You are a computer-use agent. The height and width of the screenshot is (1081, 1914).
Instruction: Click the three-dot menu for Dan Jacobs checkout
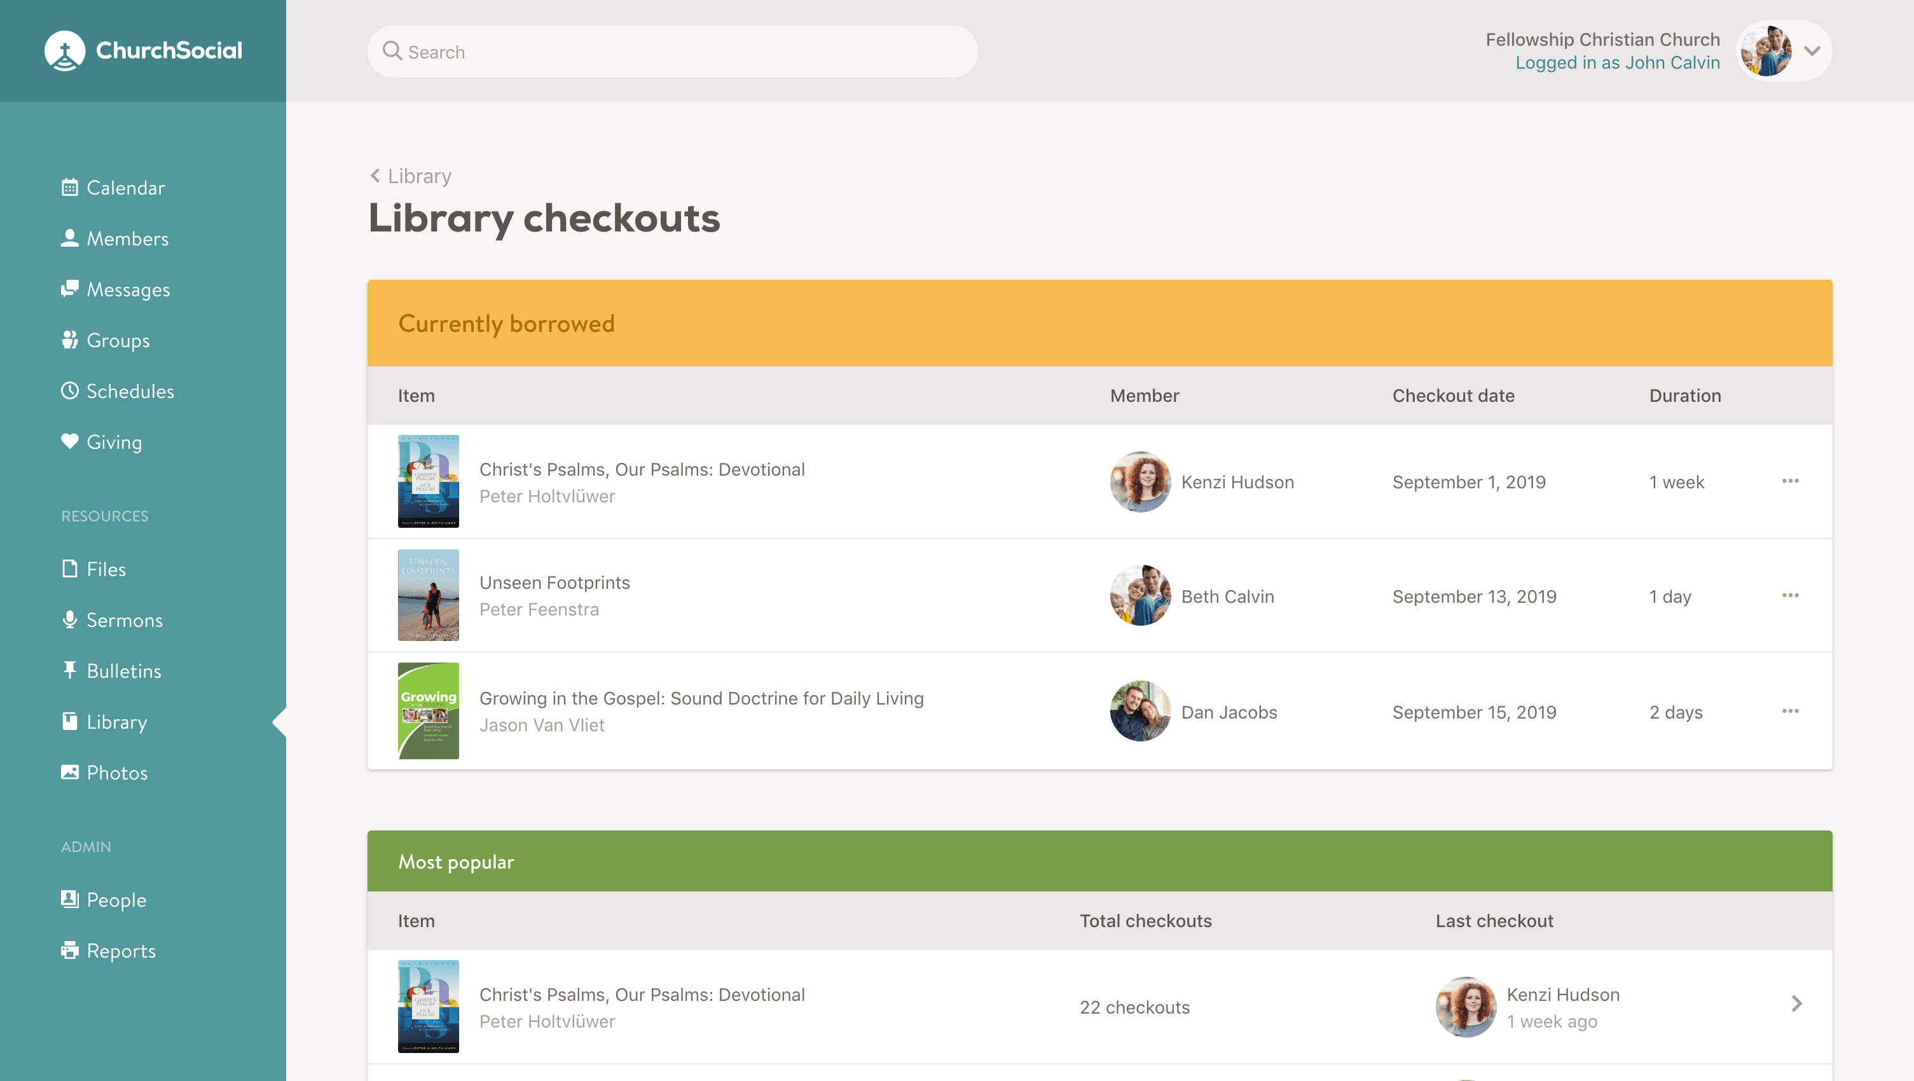pos(1791,710)
